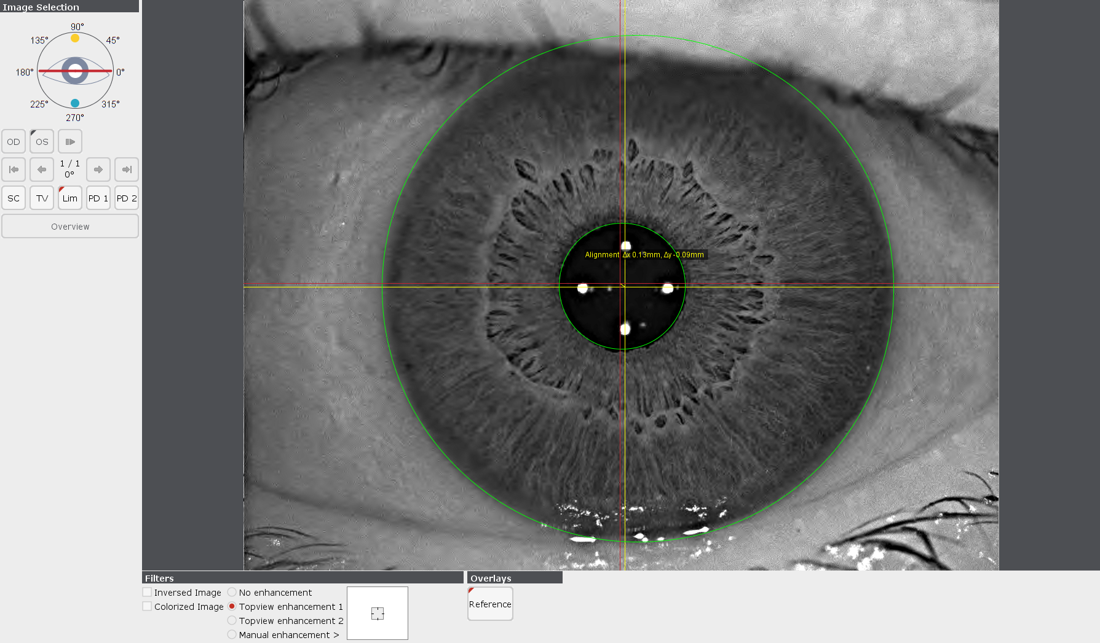Enable the Inversed Image filter
The image size is (1100, 643).
pos(147,591)
